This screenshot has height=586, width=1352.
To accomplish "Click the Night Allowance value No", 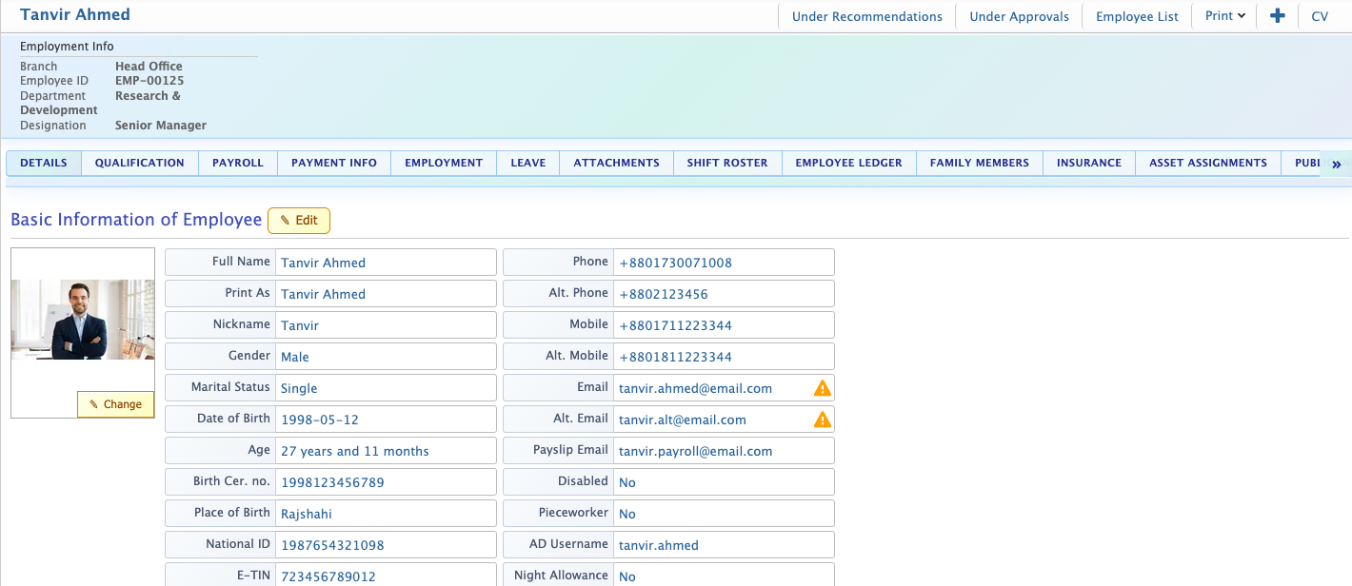I will (627, 576).
